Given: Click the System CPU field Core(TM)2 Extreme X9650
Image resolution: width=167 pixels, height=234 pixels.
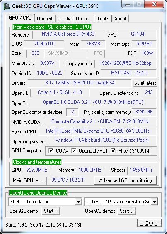Looking at the screenshot, I should pyautogui.click(x=97, y=131).
